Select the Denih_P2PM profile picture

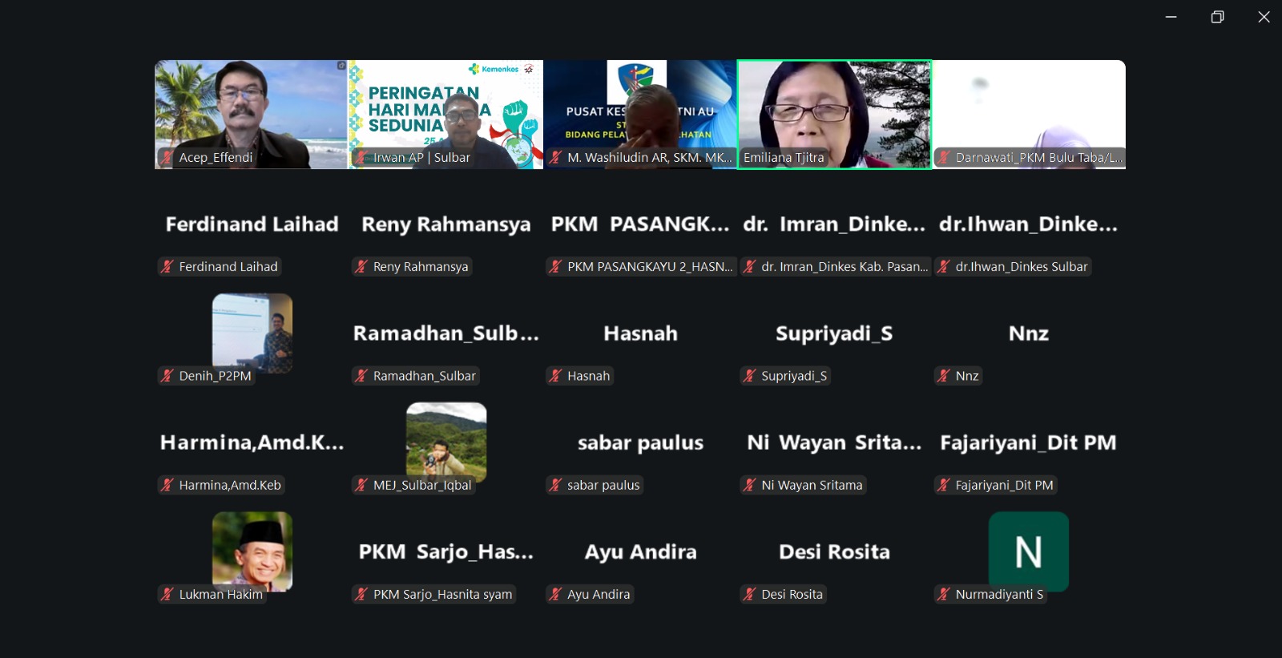click(252, 332)
